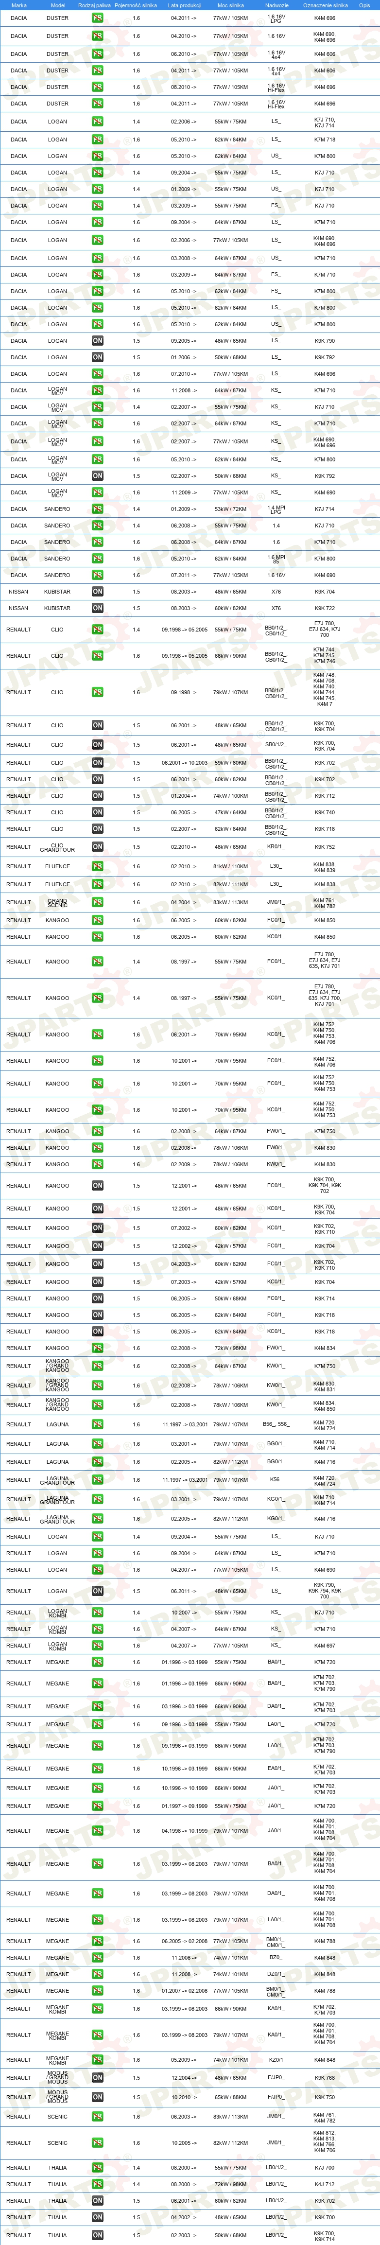Viewport: 380px width, 2245px height.
Task: Click the petrol icon for Duster 1.6 16V LPG
Action: (98, 18)
